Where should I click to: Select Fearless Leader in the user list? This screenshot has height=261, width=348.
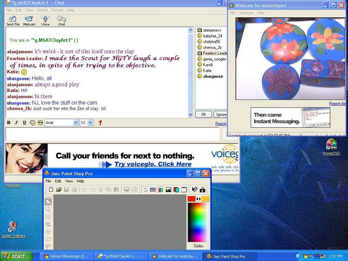[x=212, y=53]
